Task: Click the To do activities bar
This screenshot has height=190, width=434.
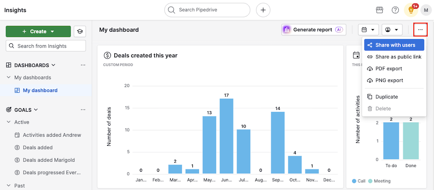Action: (x=391, y=141)
